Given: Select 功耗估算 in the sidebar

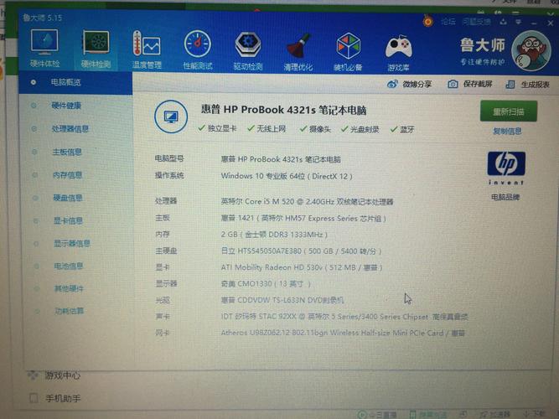Looking at the screenshot, I should tap(70, 311).
